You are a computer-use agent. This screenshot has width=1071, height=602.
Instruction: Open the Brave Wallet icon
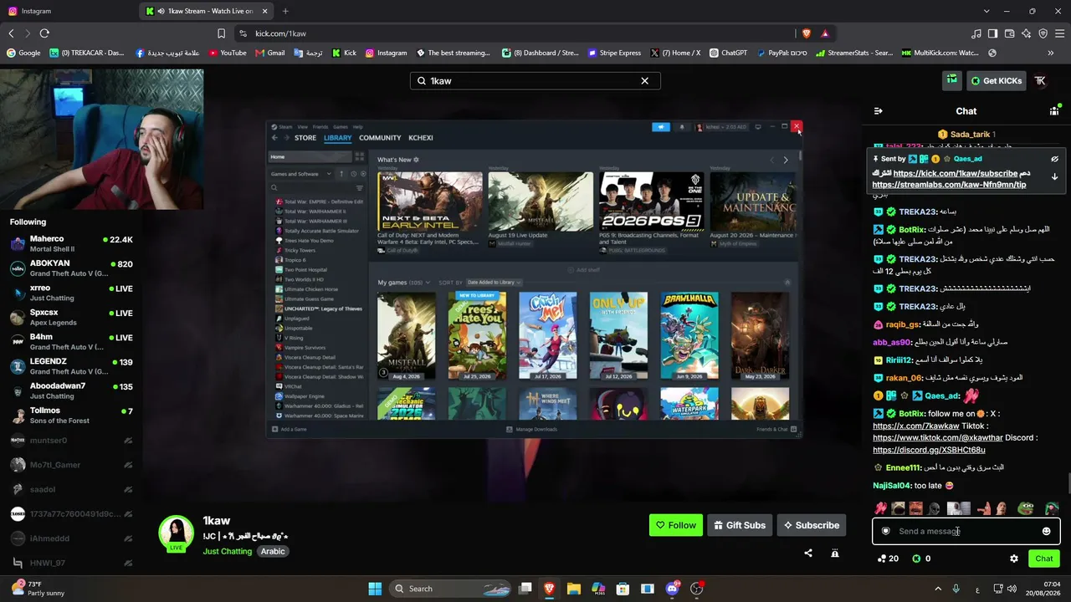(1010, 33)
